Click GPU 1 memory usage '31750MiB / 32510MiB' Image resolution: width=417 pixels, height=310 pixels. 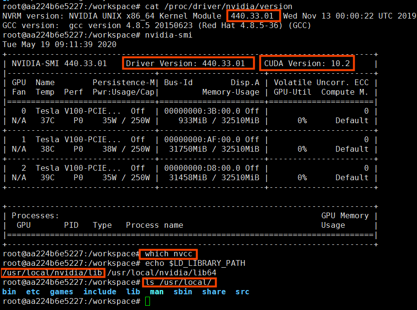tap(214, 149)
